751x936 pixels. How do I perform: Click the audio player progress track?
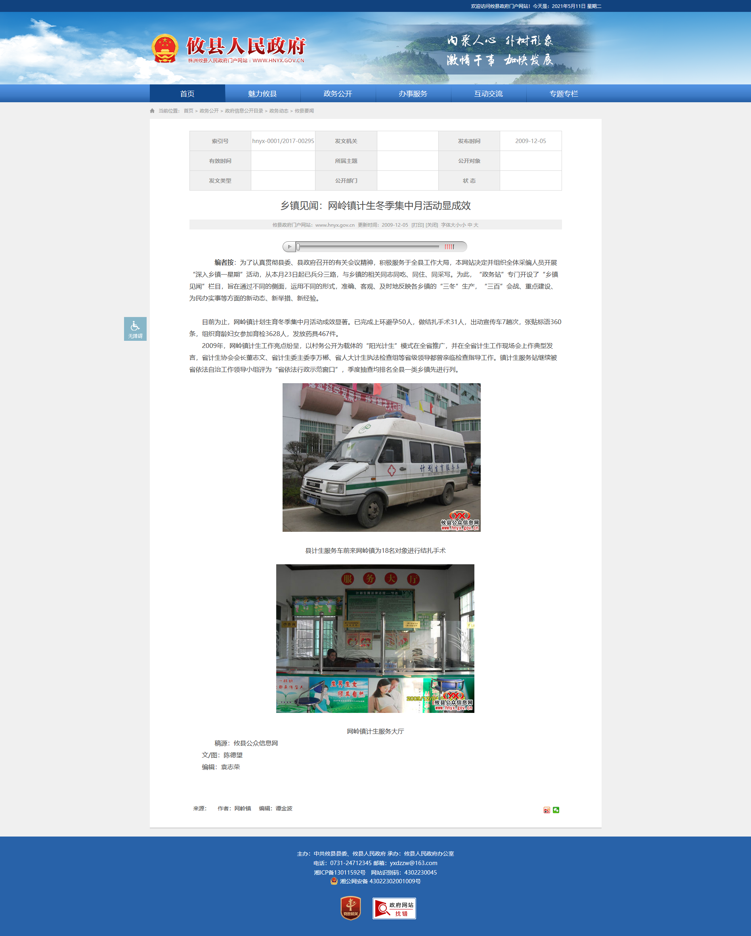369,246
